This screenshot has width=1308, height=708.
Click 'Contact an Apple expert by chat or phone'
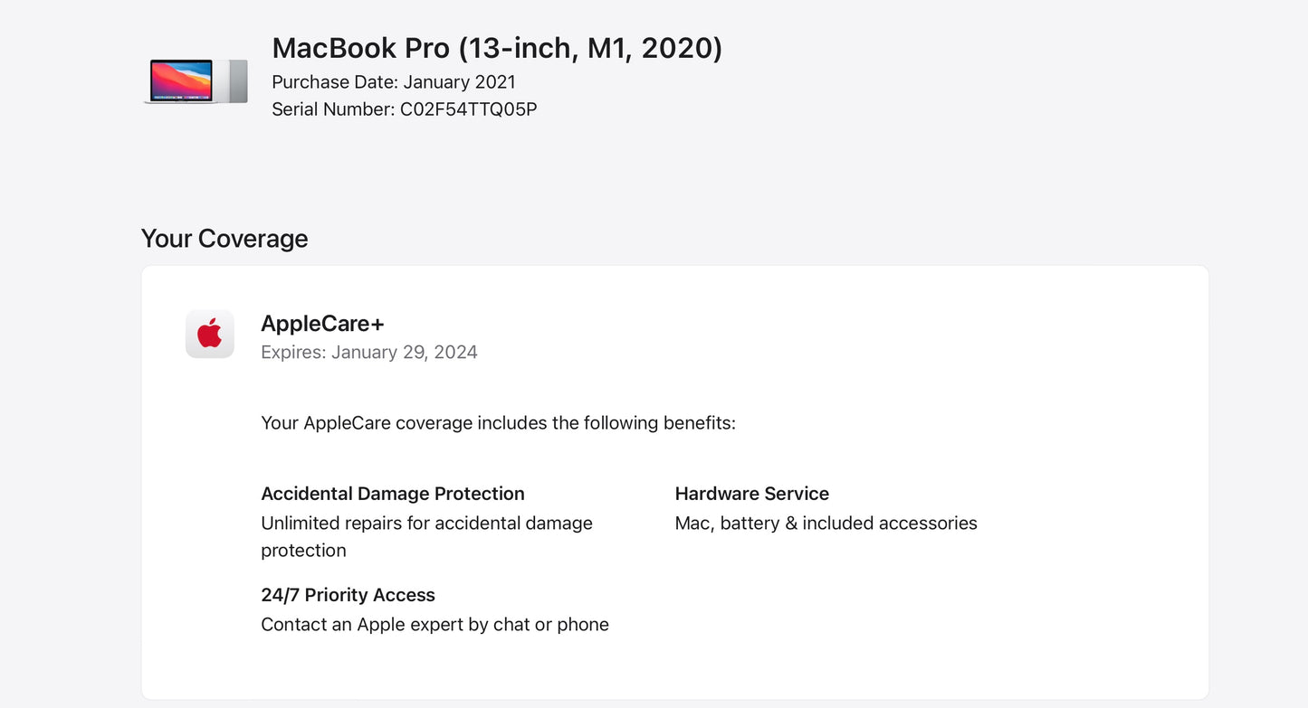click(x=434, y=625)
